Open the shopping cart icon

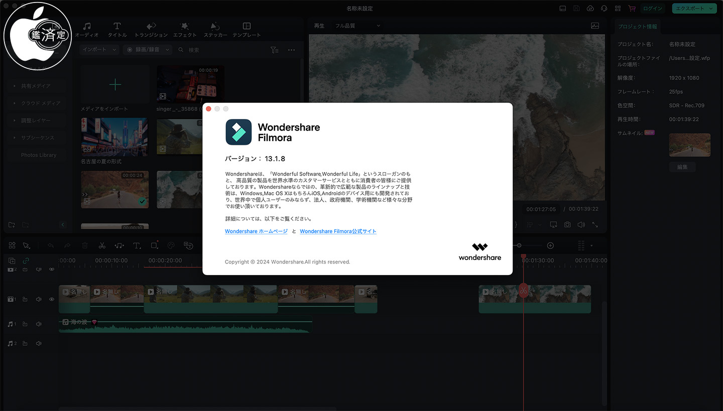pos(632,9)
